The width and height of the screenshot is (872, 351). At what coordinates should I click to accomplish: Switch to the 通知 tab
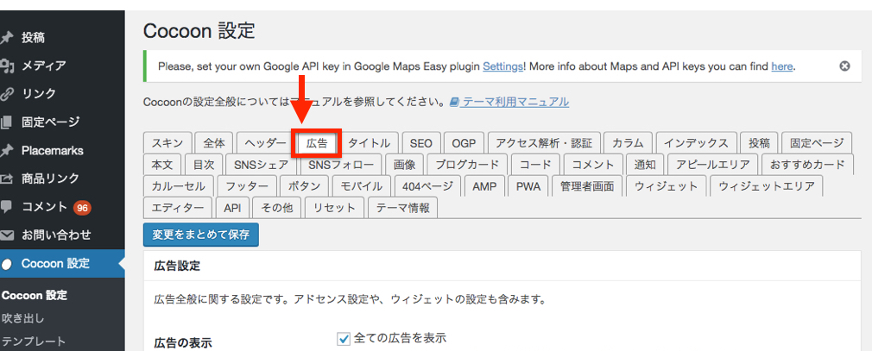point(645,165)
